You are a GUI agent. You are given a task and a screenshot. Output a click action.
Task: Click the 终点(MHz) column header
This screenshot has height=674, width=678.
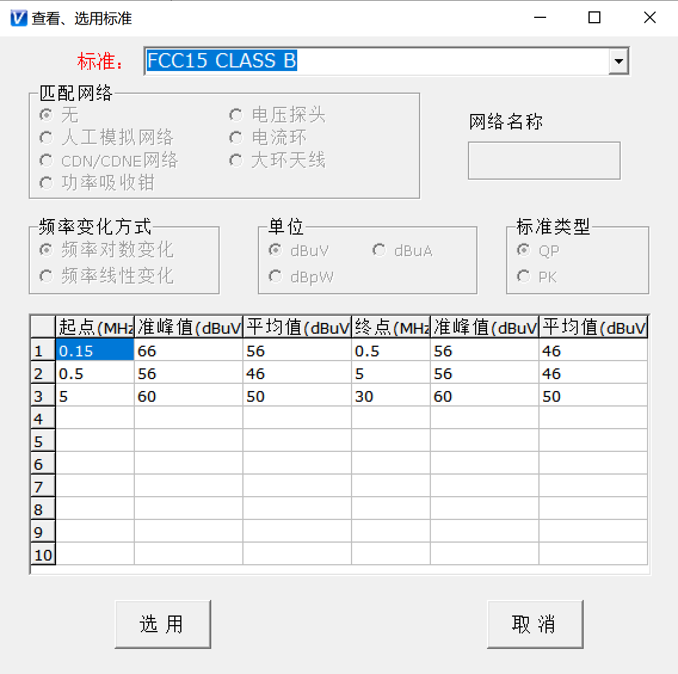[391, 327]
